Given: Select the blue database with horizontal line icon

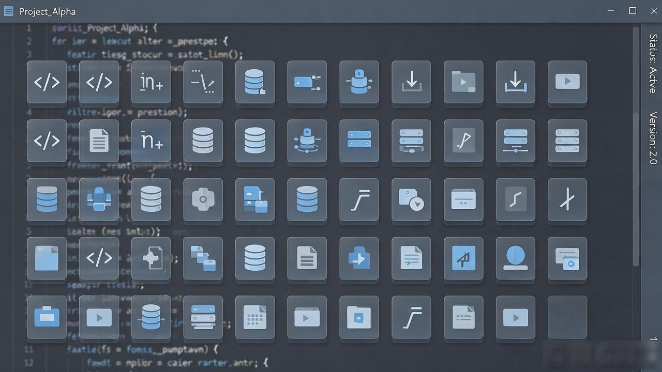Looking at the screenshot, I should pyautogui.click(x=151, y=317).
